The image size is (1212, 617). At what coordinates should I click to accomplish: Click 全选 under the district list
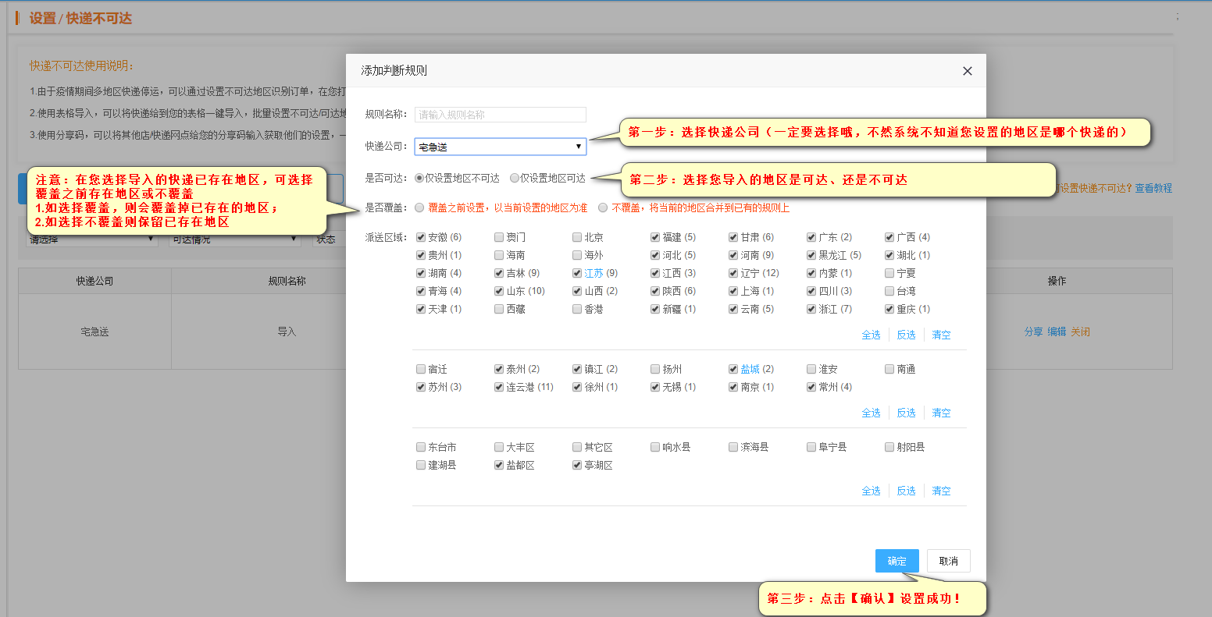(x=871, y=491)
